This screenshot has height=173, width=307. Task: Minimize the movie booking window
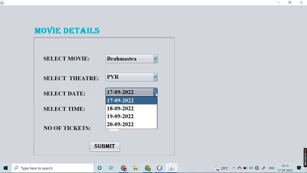[279, 2]
